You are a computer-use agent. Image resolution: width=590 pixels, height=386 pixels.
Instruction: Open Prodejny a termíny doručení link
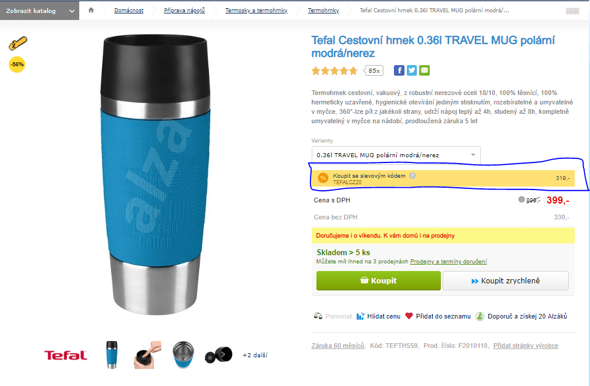449,261
